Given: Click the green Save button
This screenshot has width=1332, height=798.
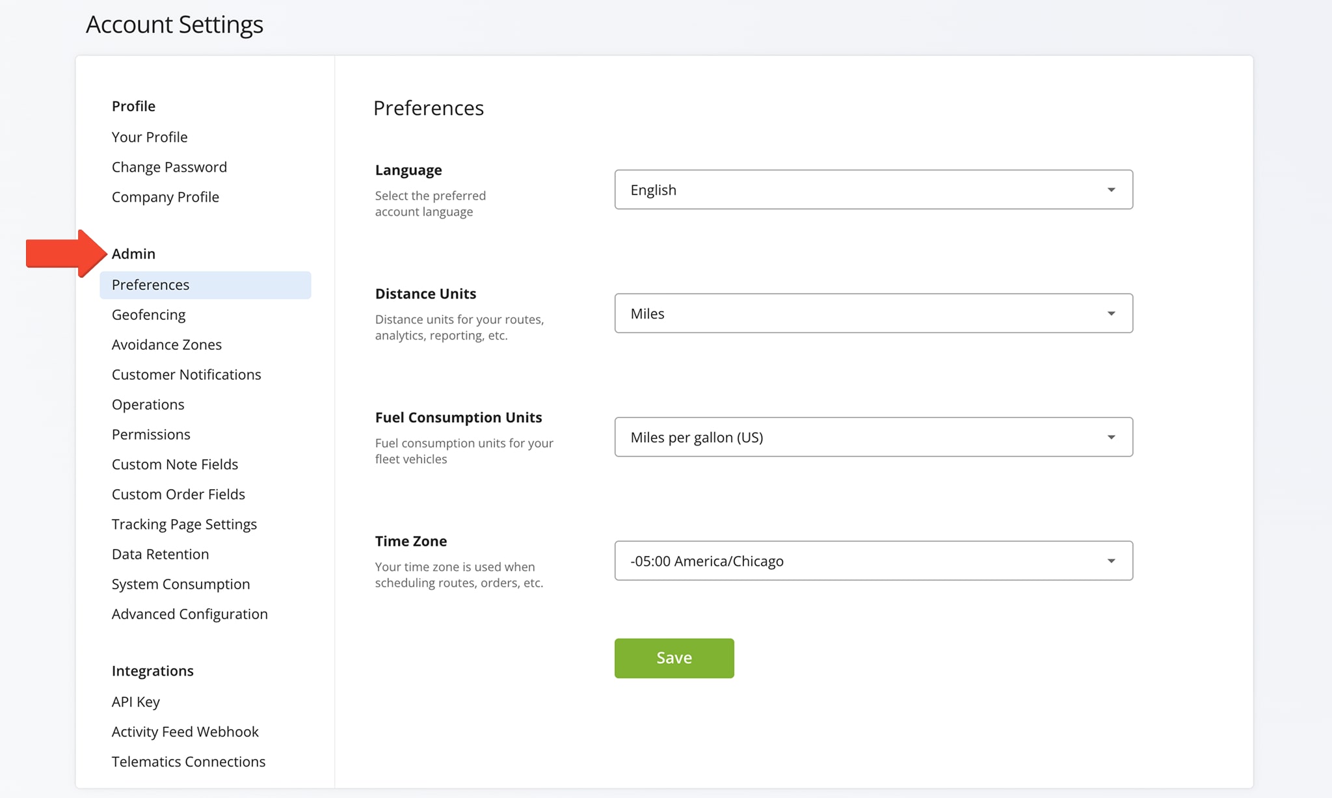Looking at the screenshot, I should click(x=674, y=658).
